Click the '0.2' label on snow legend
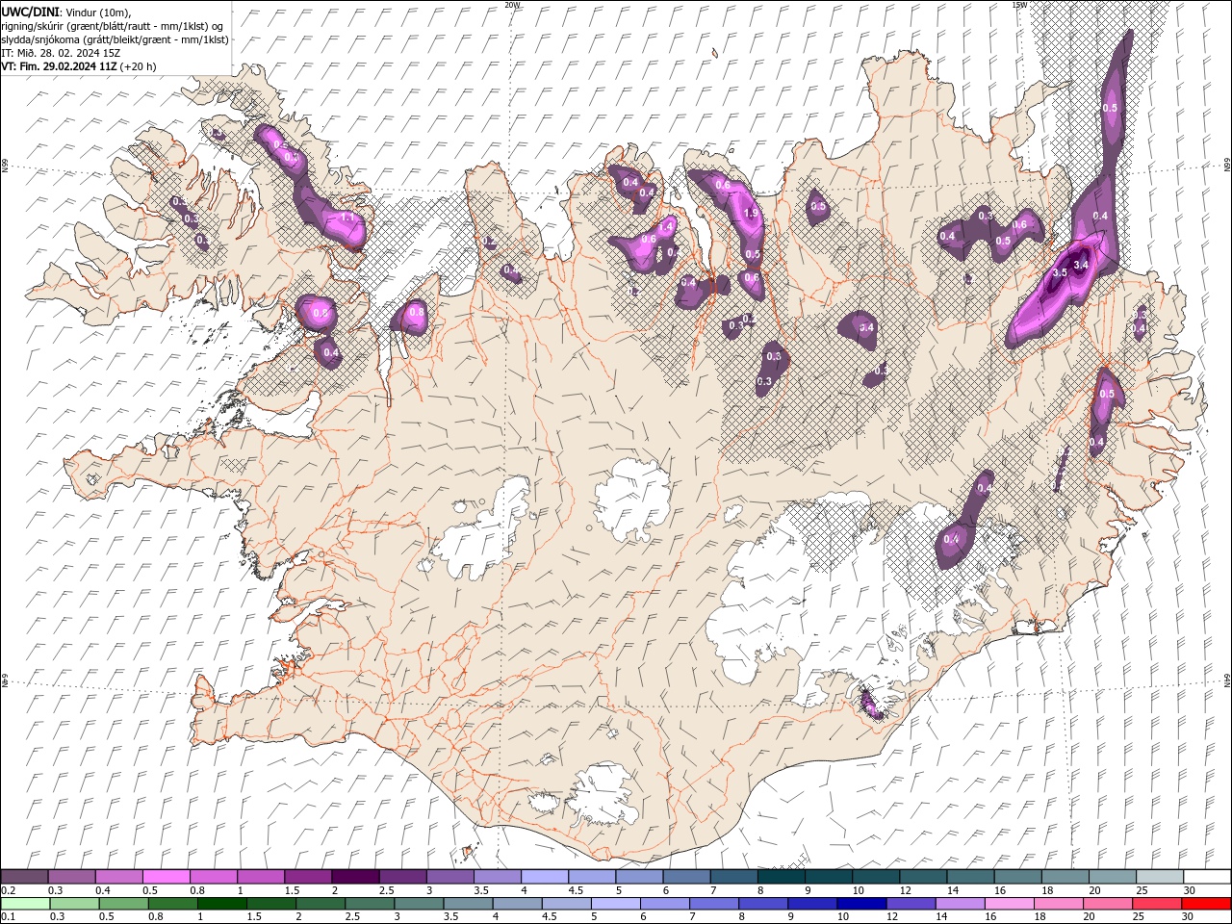The width and height of the screenshot is (1232, 924). click(x=8, y=891)
